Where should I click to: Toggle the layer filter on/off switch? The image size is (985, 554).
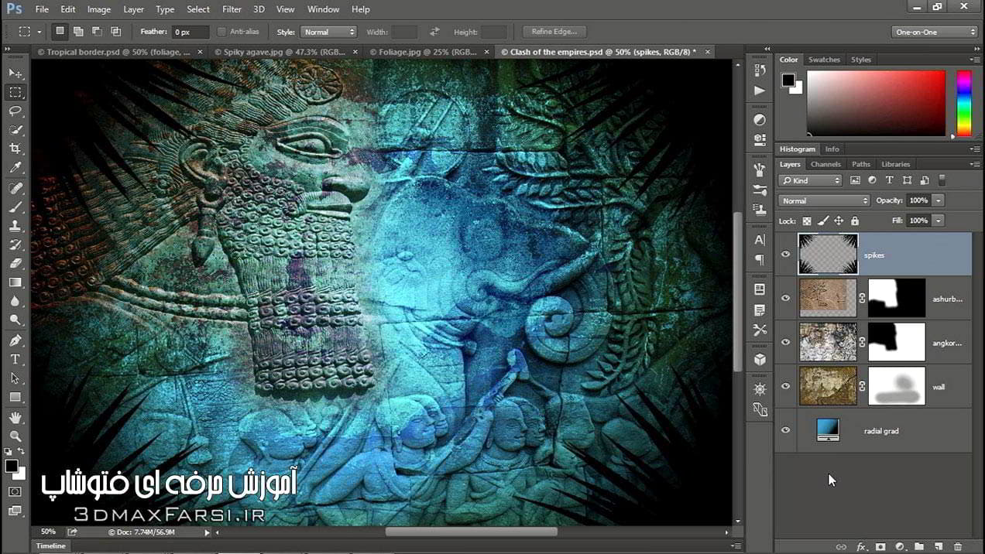(x=942, y=180)
